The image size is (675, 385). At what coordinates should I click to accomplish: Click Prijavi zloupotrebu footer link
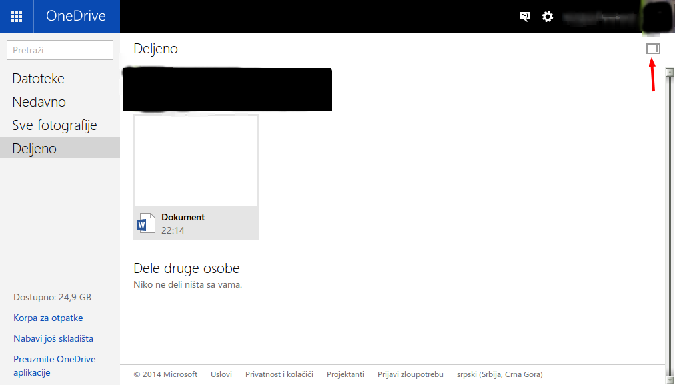pyautogui.click(x=410, y=374)
